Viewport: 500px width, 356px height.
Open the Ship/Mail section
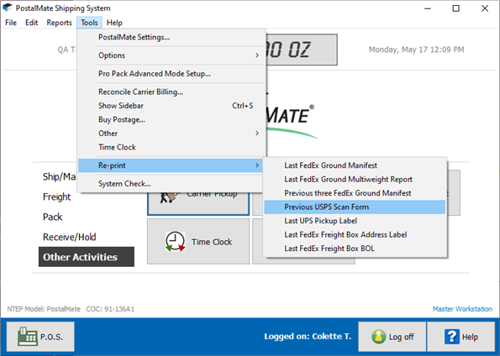[x=60, y=177]
